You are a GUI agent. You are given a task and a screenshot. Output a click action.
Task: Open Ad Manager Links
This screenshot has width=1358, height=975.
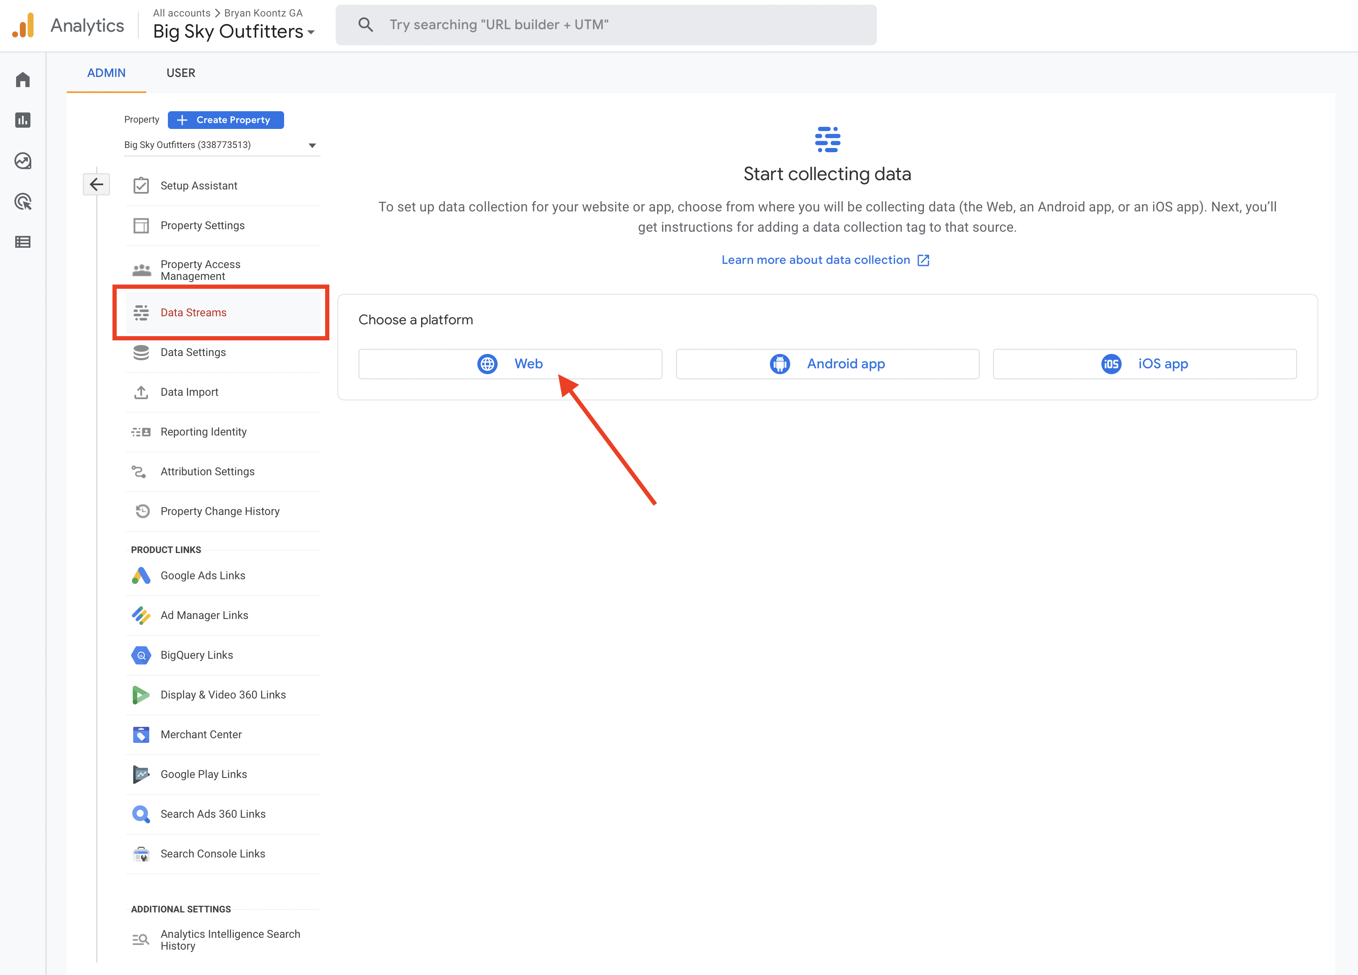point(223,616)
